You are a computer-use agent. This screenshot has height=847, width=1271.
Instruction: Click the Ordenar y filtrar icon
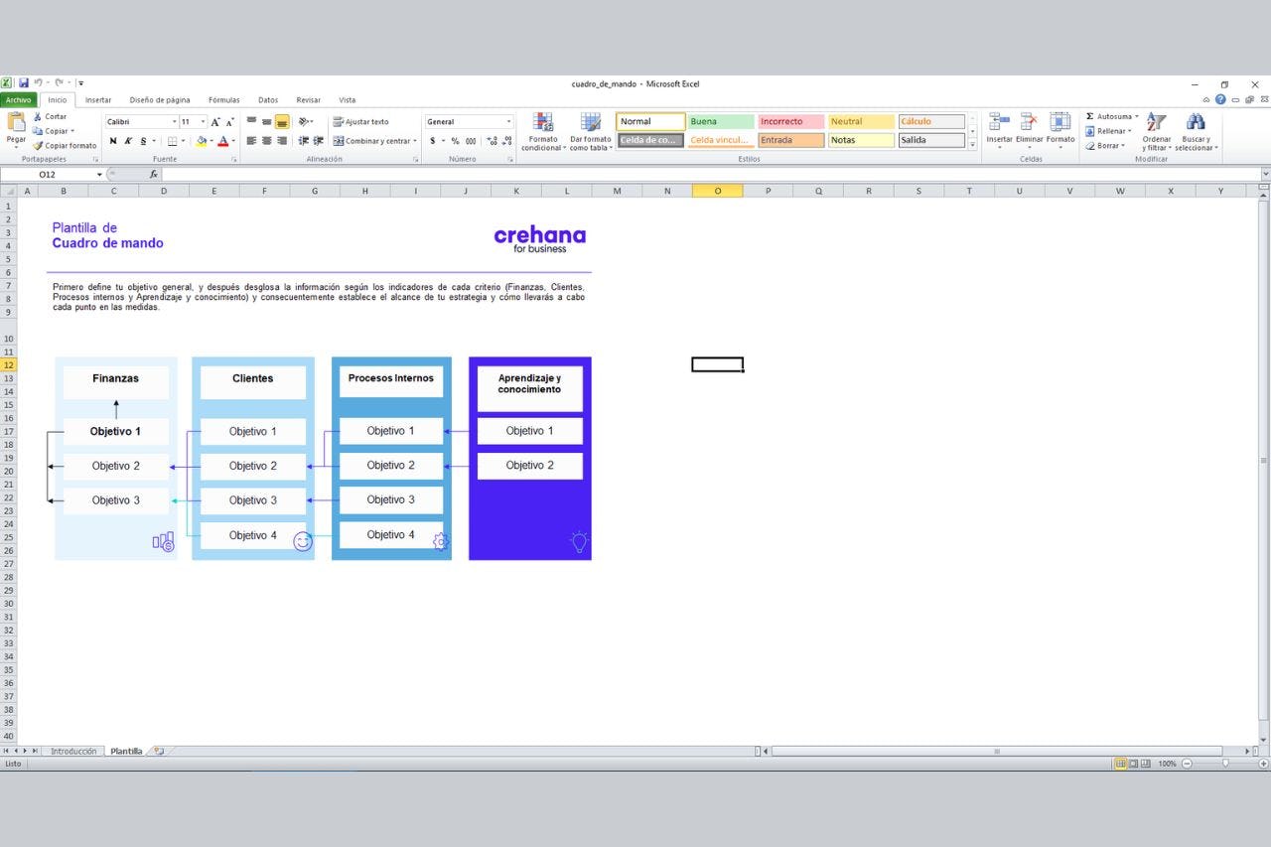click(1156, 123)
